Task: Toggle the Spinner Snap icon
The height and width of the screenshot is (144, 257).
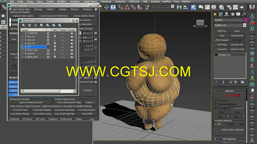Action: [140, 7]
